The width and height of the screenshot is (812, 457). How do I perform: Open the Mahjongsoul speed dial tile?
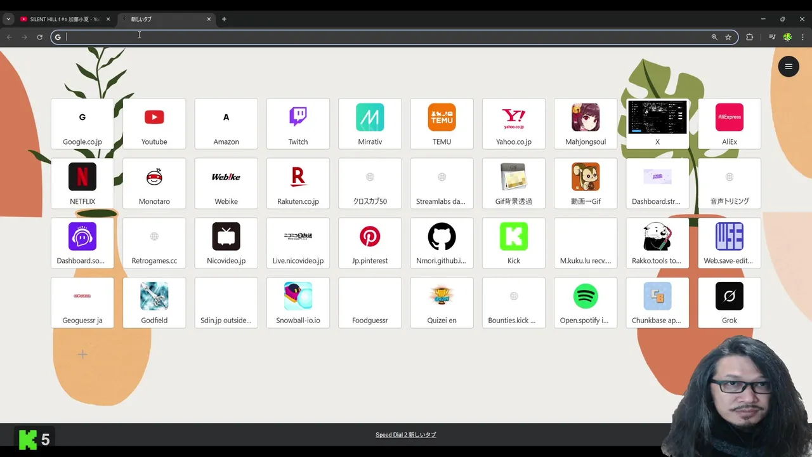pos(586,124)
